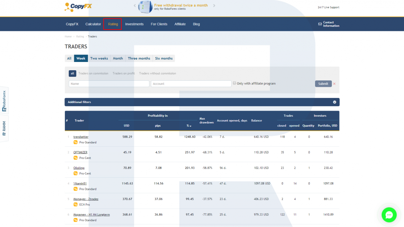
Task: Open the CopyFX menu item
Action: (72, 24)
